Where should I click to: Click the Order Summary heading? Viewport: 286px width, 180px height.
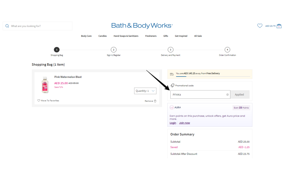click(182, 134)
